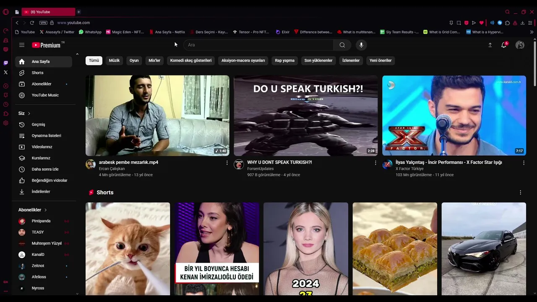The width and height of the screenshot is (537, 302).
Task: Open YouTube Music from sidebar
Action: (x=44, y=95)
